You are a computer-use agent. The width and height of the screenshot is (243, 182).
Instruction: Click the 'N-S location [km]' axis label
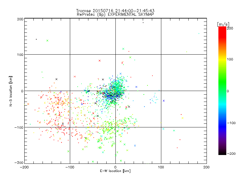(x=11, y=91)
